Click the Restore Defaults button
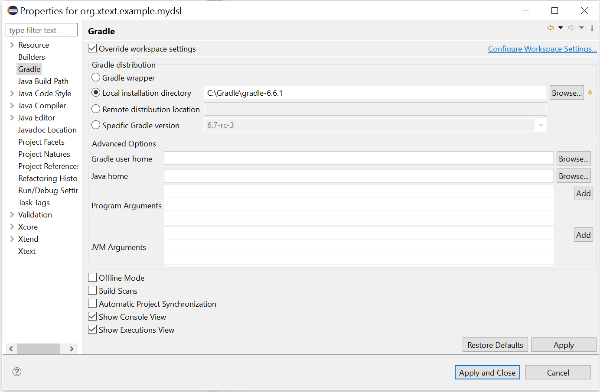Image resolution: width=600 pixels, height=392 pixels. [495, 345]
